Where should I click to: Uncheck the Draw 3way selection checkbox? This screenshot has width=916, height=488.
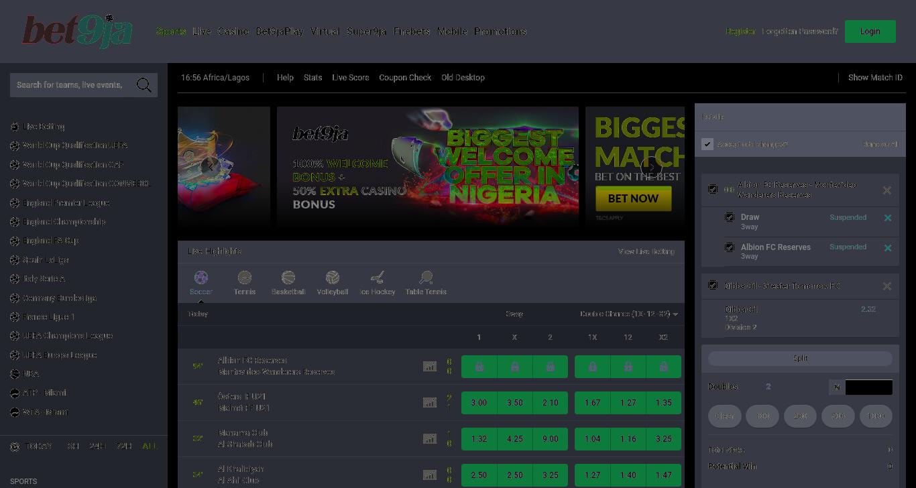coord(730,217)
